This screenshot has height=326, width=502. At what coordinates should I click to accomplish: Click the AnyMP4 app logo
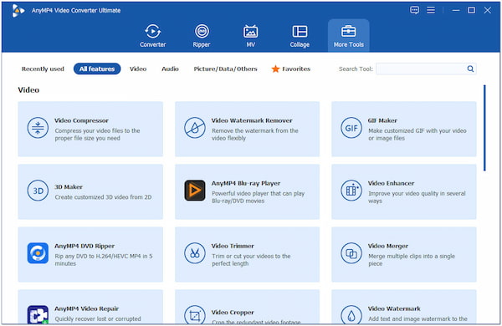(18, 11)
